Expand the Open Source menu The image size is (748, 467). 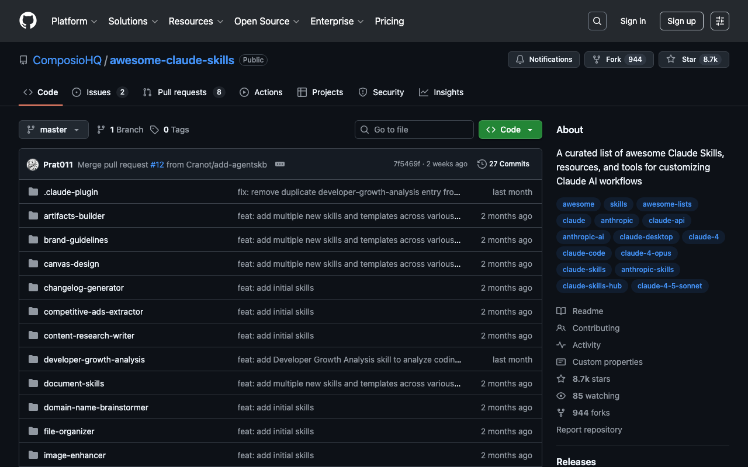click(266, 21)
